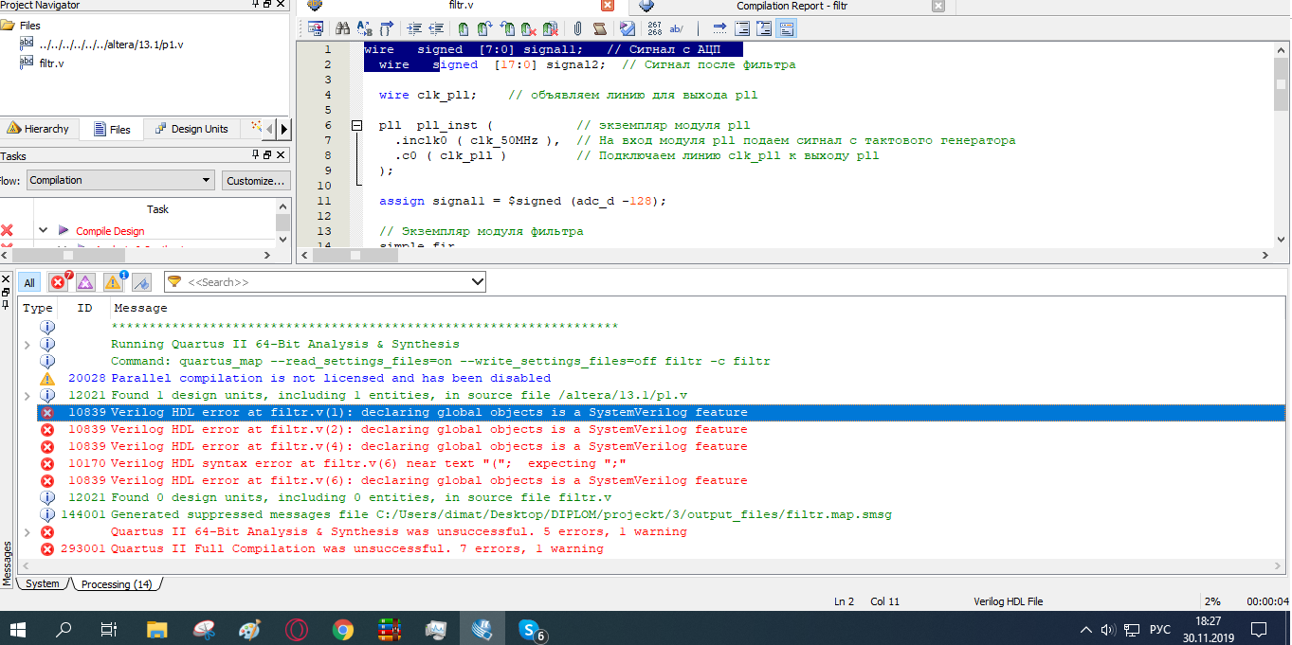
Task: Select the System messages tab
Action: click(43, 584)
